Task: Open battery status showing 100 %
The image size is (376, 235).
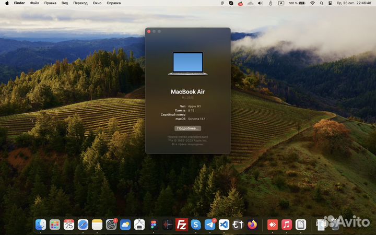Action: 297,3
